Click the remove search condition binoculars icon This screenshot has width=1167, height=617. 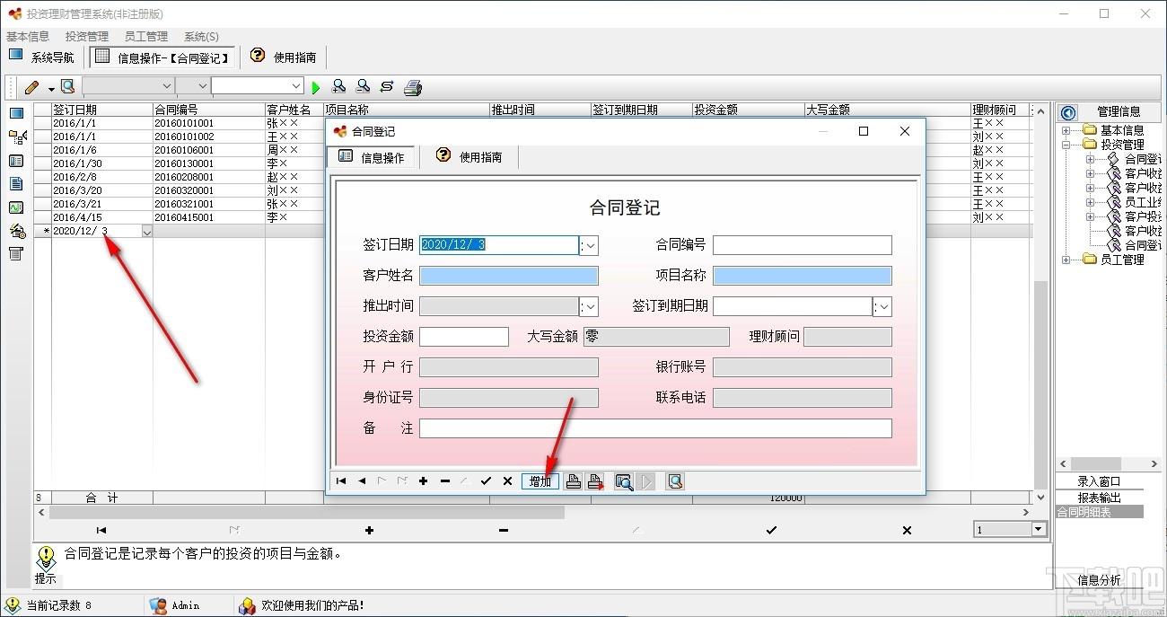coord(363,87)
